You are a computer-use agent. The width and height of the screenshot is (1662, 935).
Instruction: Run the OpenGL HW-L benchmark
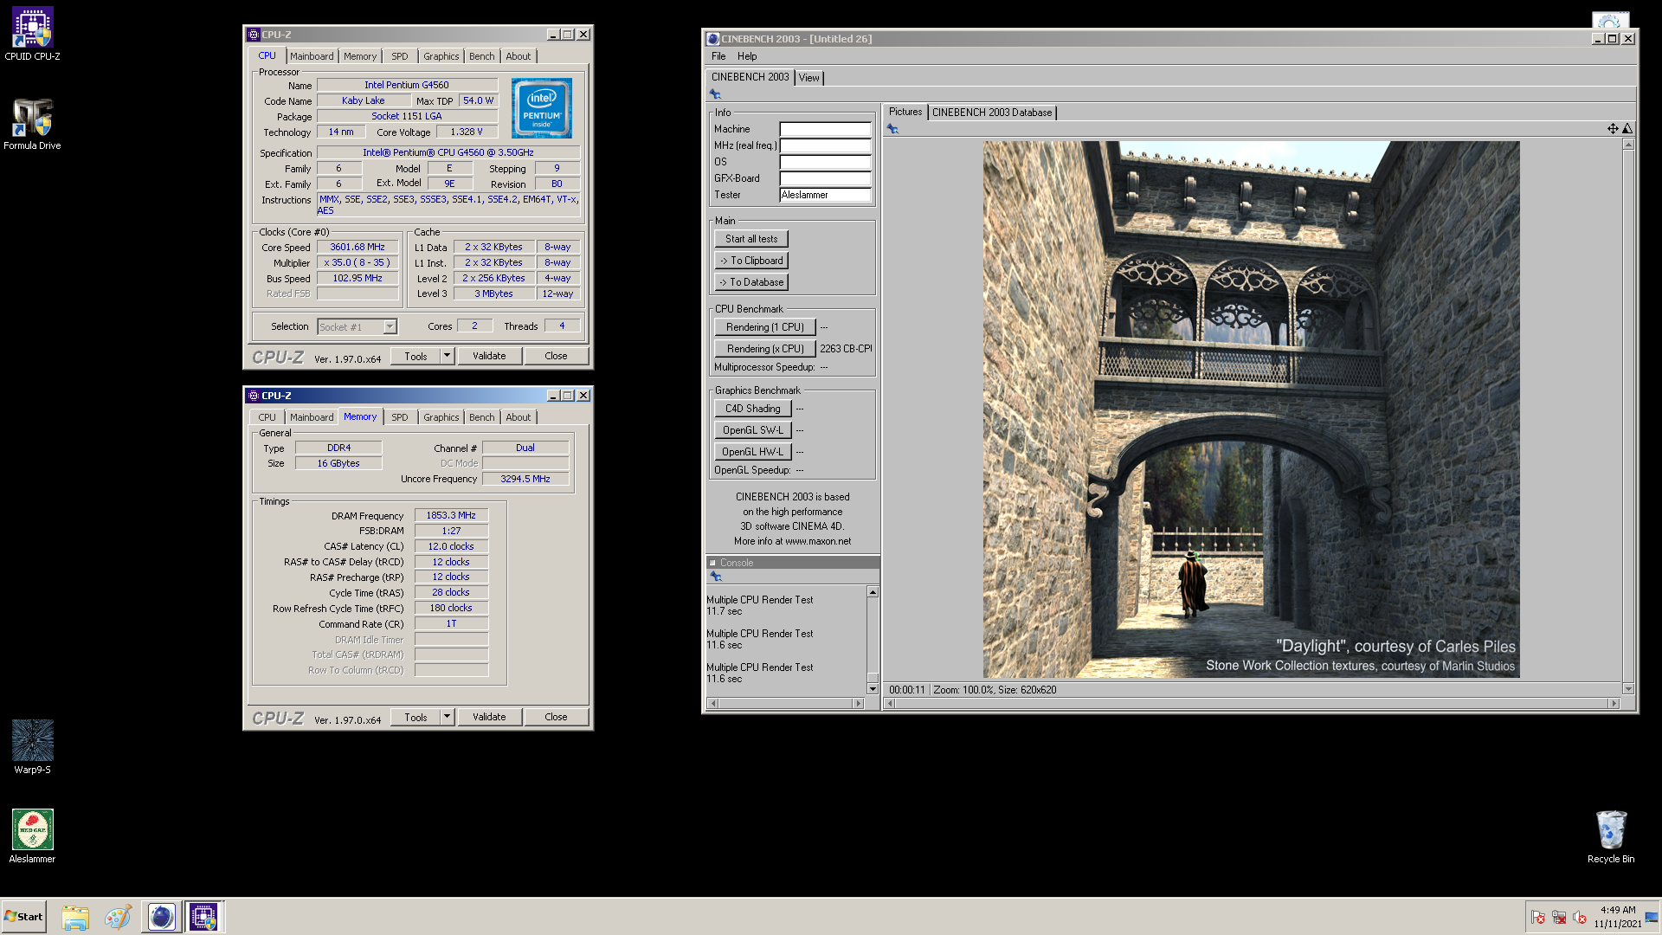tap(753, 452)
